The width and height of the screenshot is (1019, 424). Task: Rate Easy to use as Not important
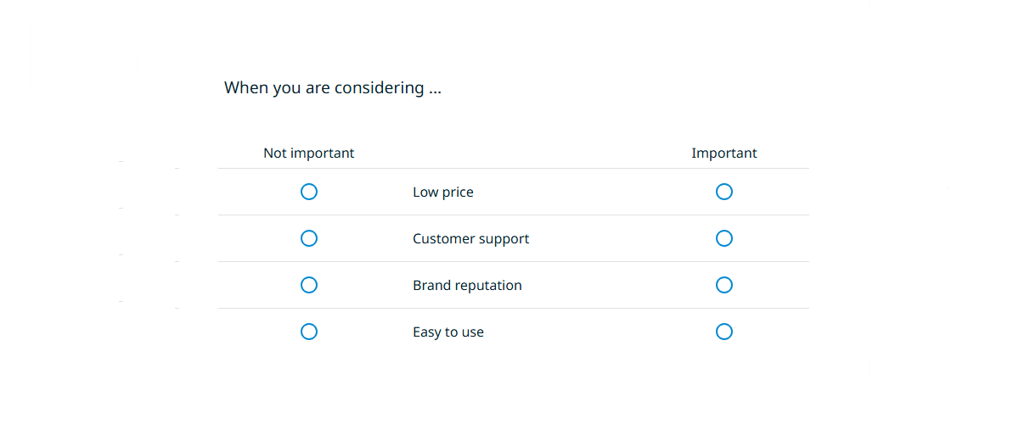pos(309,332)
